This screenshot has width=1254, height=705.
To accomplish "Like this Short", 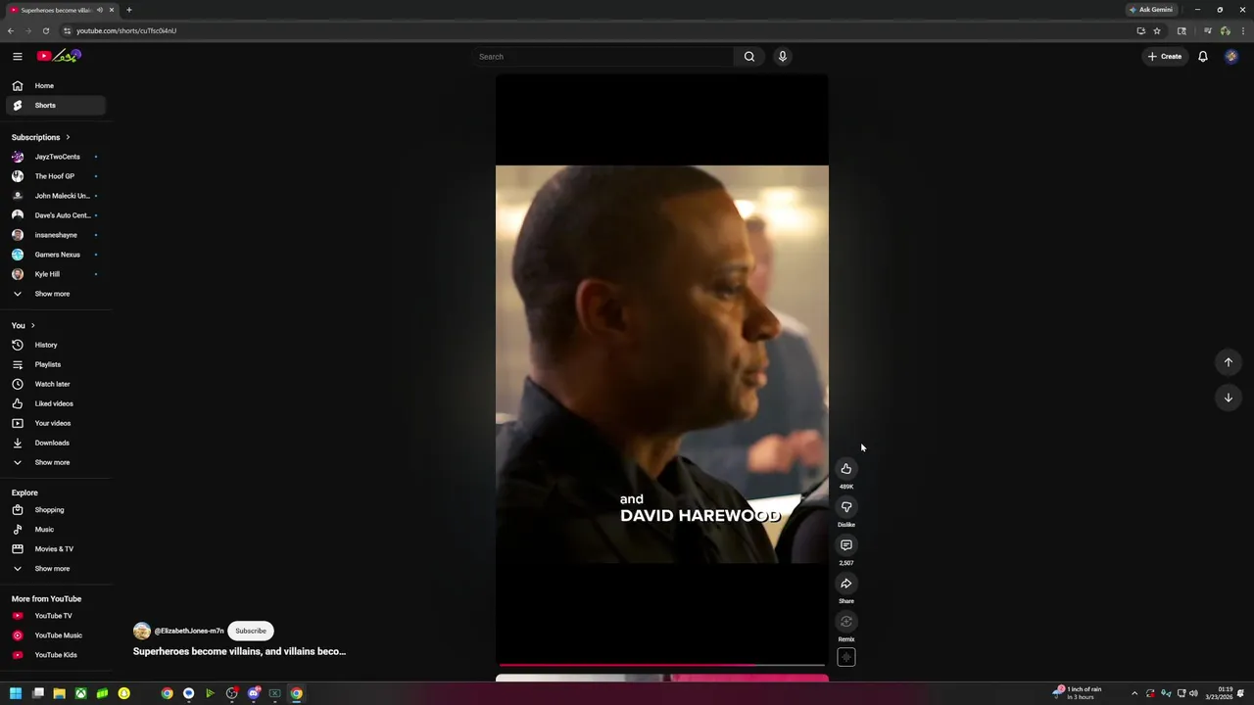I will [x=846, y=469].
